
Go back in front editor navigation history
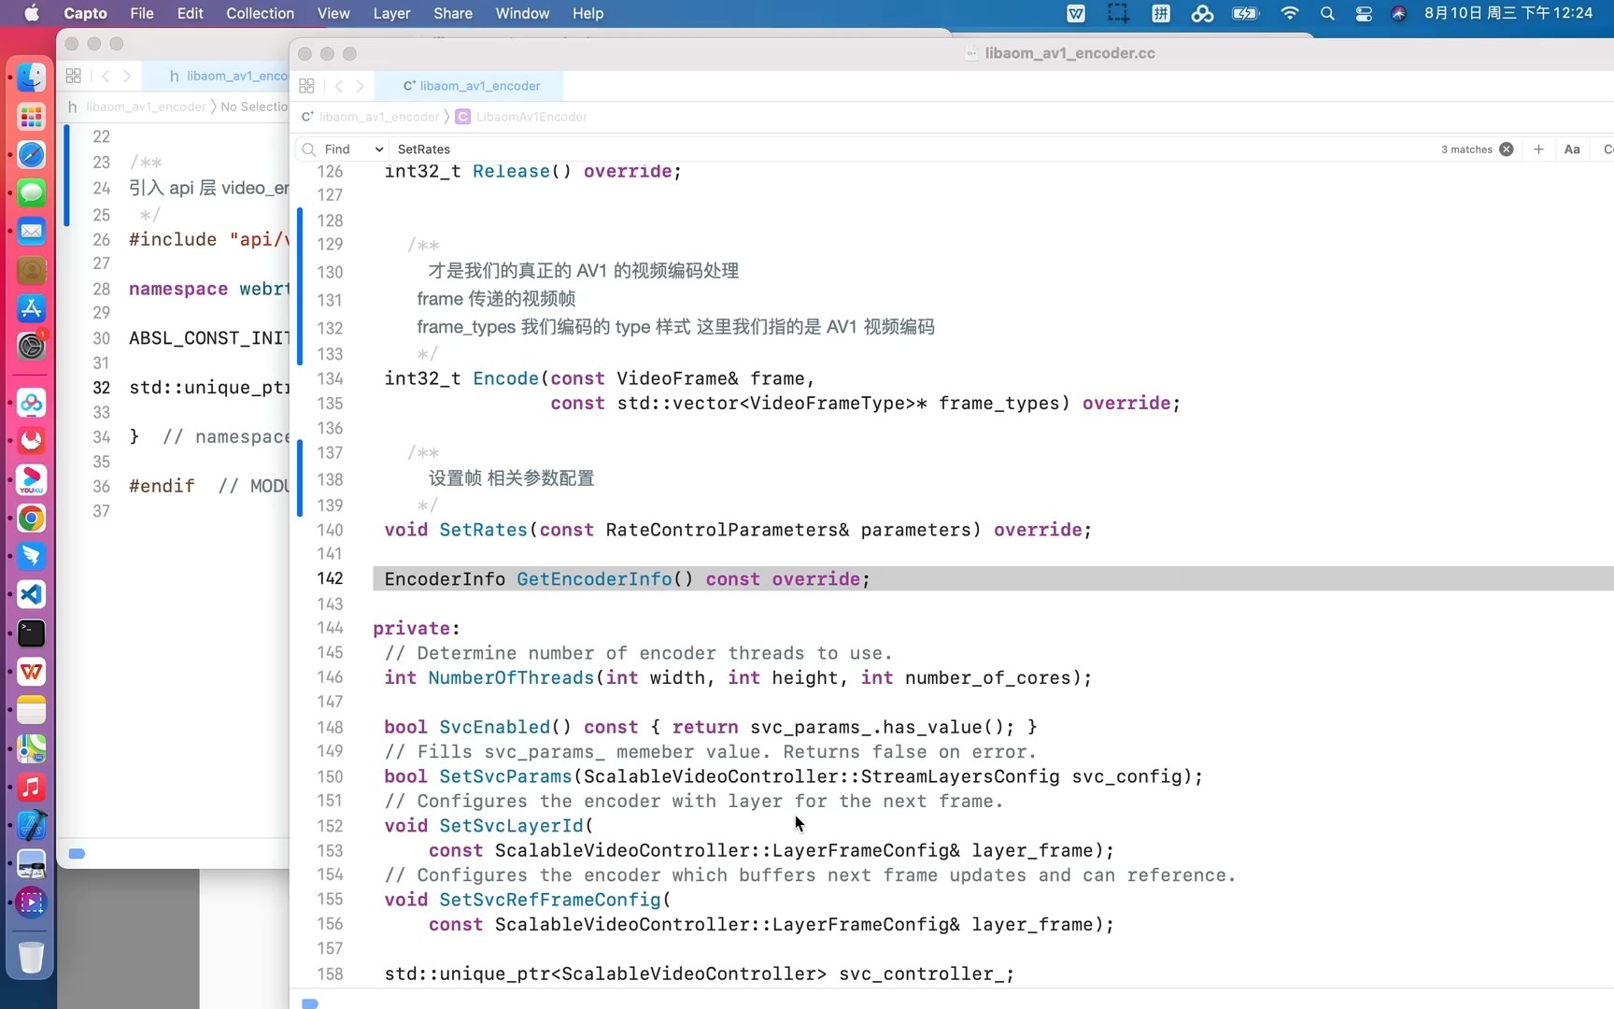point(339,86)
